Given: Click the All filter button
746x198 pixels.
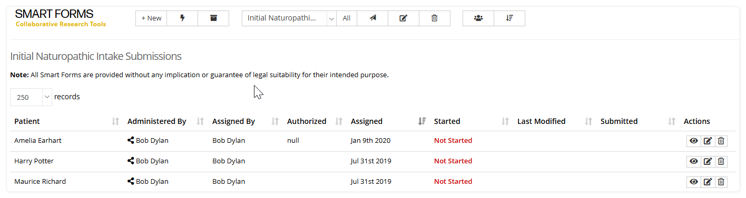Looking at the screenshot, I should click(x=346, y=18).
